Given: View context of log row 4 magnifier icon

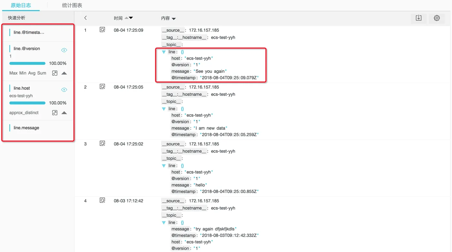Looking at the screenshot, I should 102,200.
